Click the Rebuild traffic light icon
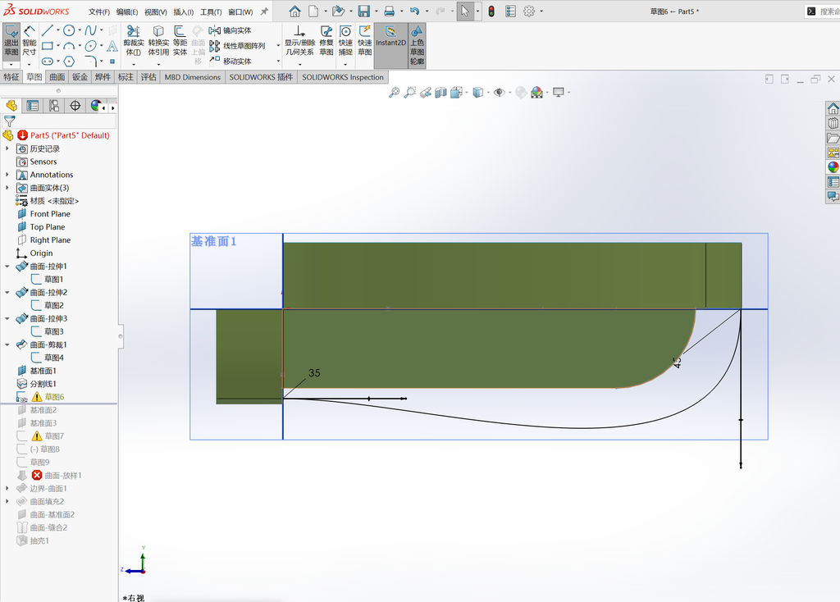This screenshot has width=840, height=602. pos(491,11)
